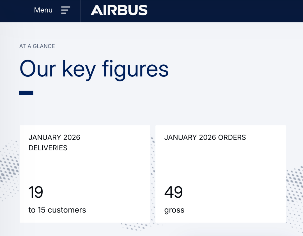
Task: Click the divider line beside Menu
Action: coord(81,11)
